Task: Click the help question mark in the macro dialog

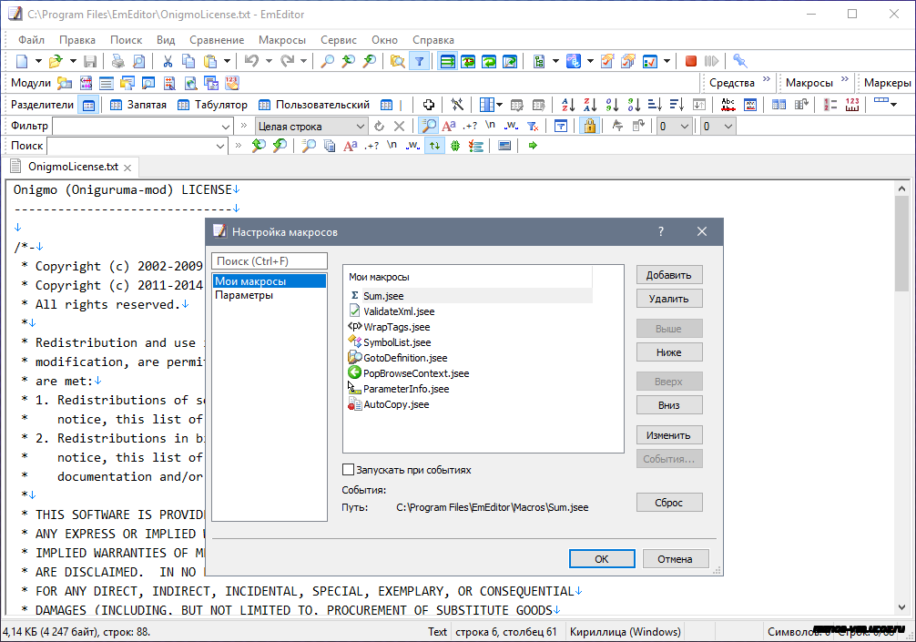Action: tap(661, 231)
